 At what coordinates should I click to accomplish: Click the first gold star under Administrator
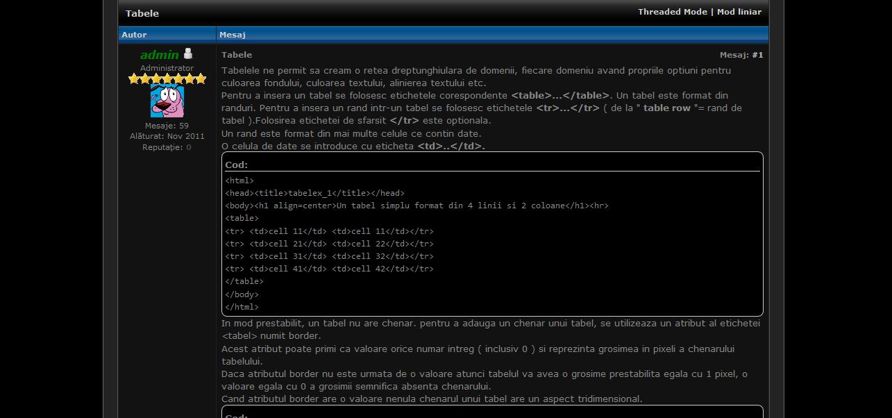[x=134, y=79]
